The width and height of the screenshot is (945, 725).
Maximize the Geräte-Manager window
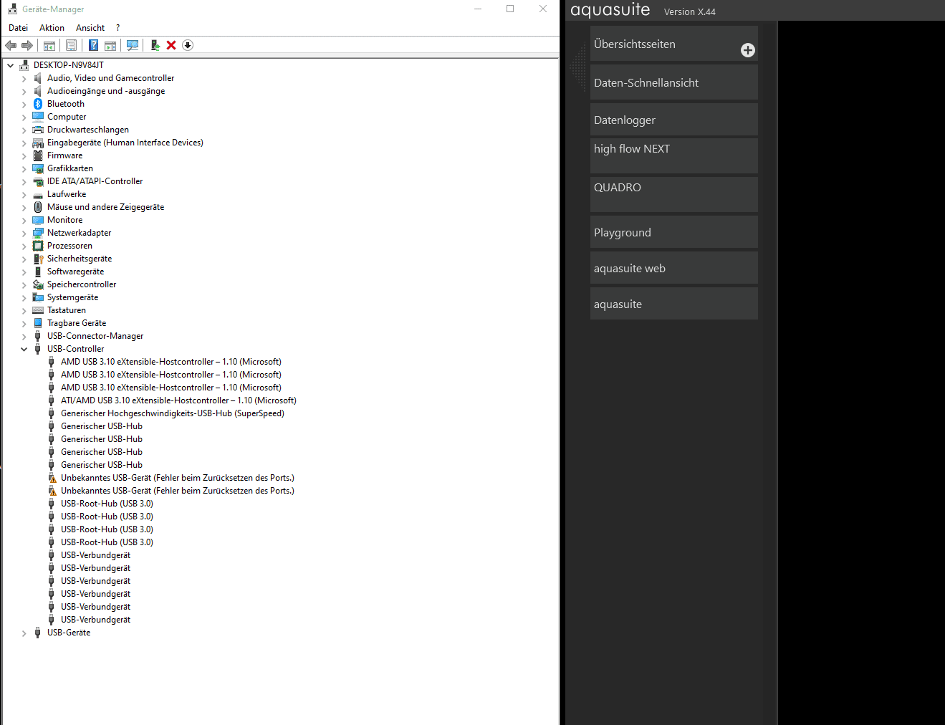tap(510, 9)
